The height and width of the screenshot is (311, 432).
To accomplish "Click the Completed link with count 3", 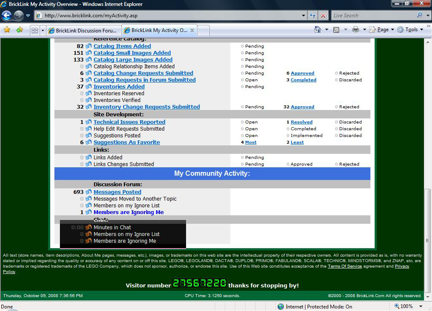I will (303, 80).
